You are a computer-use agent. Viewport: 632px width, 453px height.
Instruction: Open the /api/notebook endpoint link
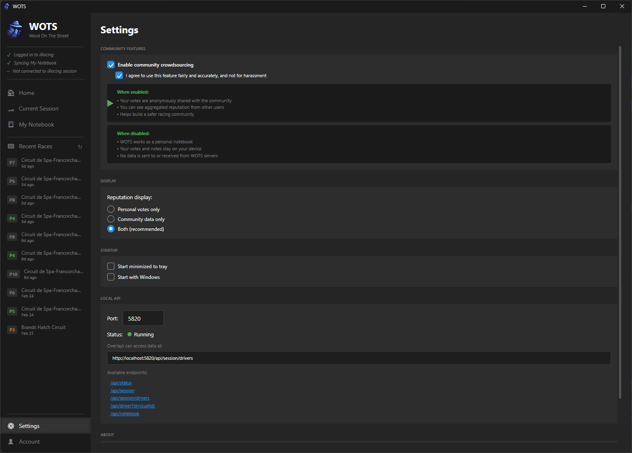tap(125, 414)
